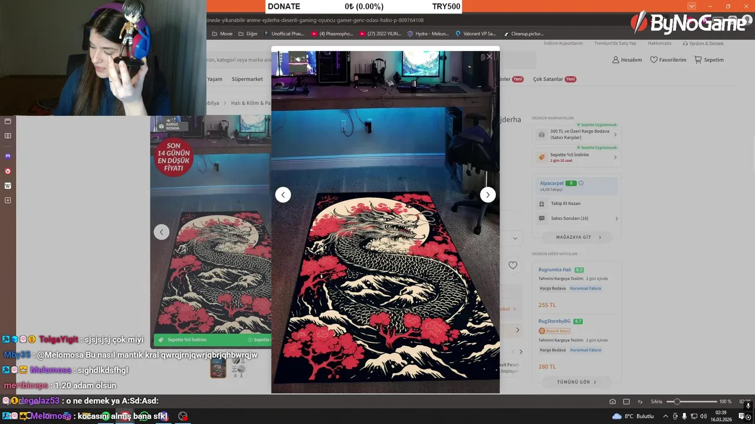The image size is (755, 424).
Task: Click the capture page camera icon
Action: (x=612, y=402)
